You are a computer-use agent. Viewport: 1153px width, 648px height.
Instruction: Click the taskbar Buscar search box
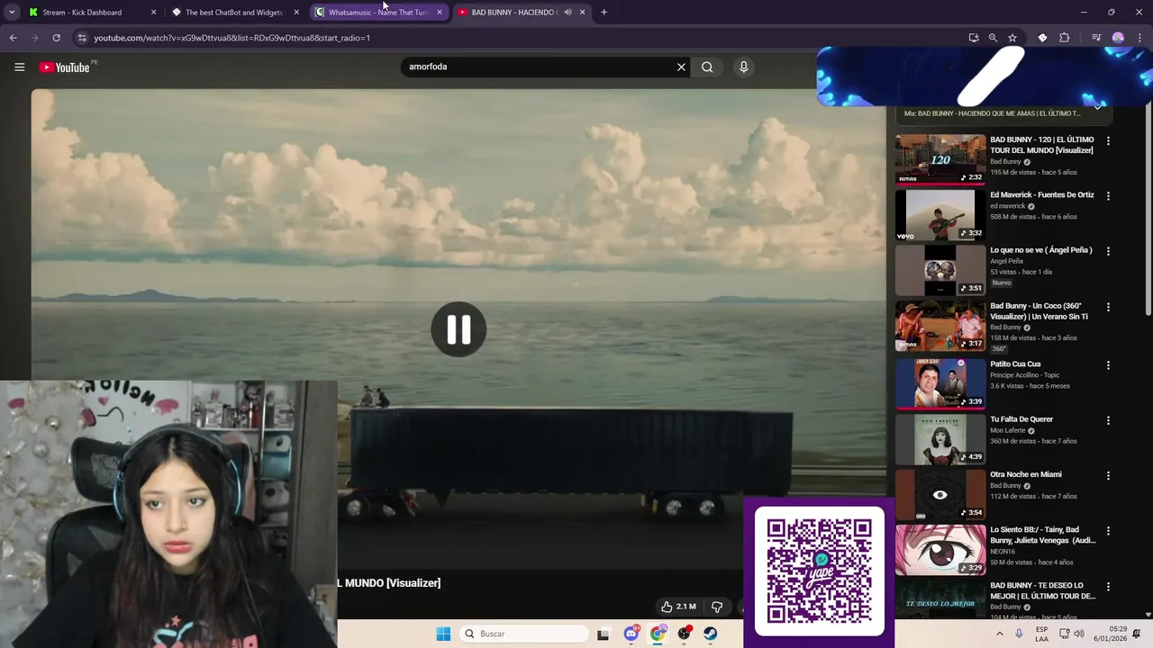point(524,634)
